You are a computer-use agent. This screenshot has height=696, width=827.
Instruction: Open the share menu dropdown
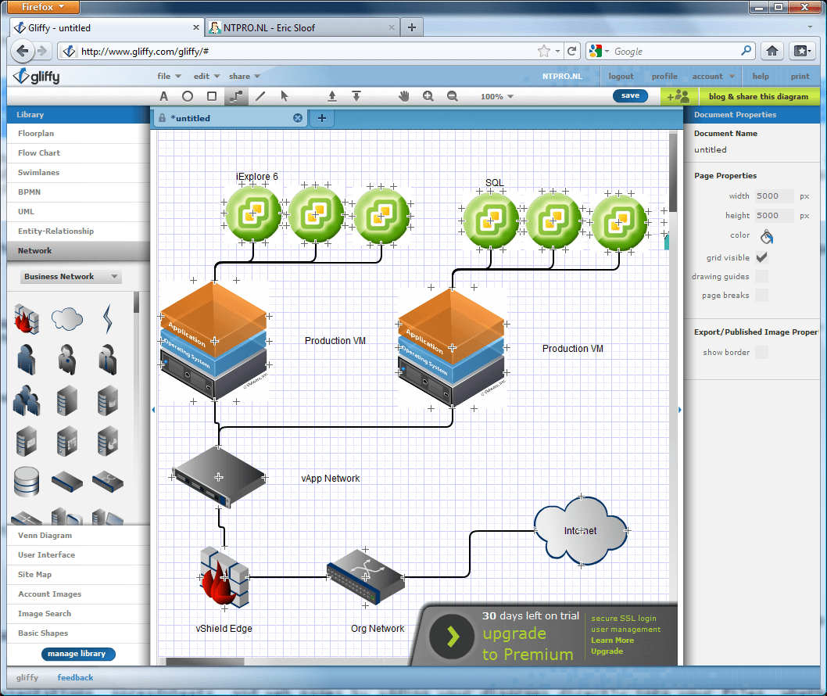(244, 77)
